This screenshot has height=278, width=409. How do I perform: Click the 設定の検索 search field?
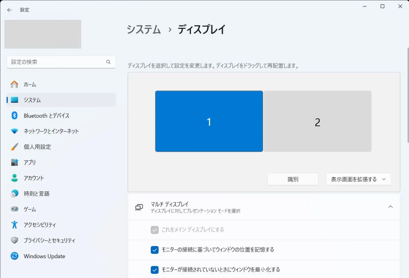tap(61, 62)
